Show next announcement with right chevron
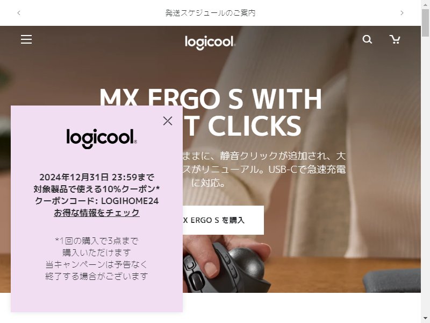The width and height of the screenshot is (430, 323). click(402, 13)
